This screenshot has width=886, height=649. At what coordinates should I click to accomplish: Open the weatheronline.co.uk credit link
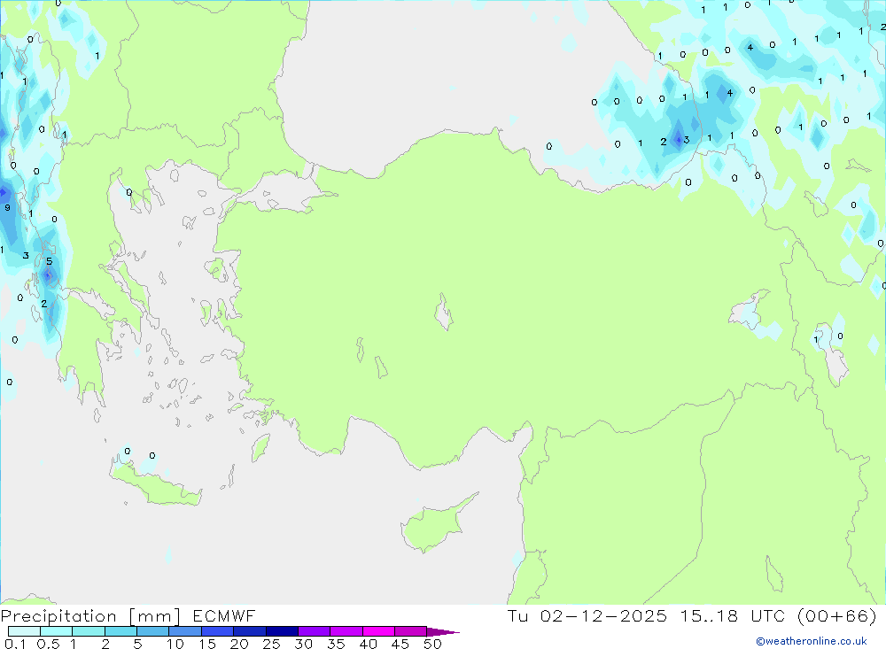(812, 641)
